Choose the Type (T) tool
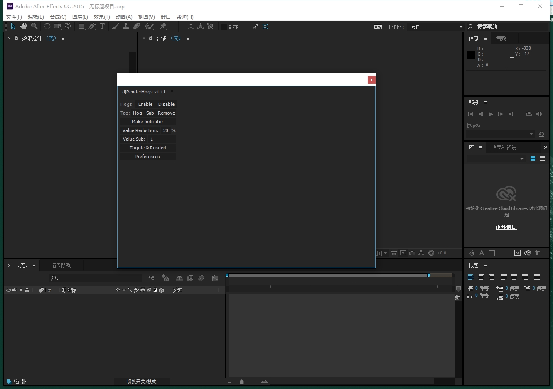This screenshot has width=553, height=389. pos(102,27)
